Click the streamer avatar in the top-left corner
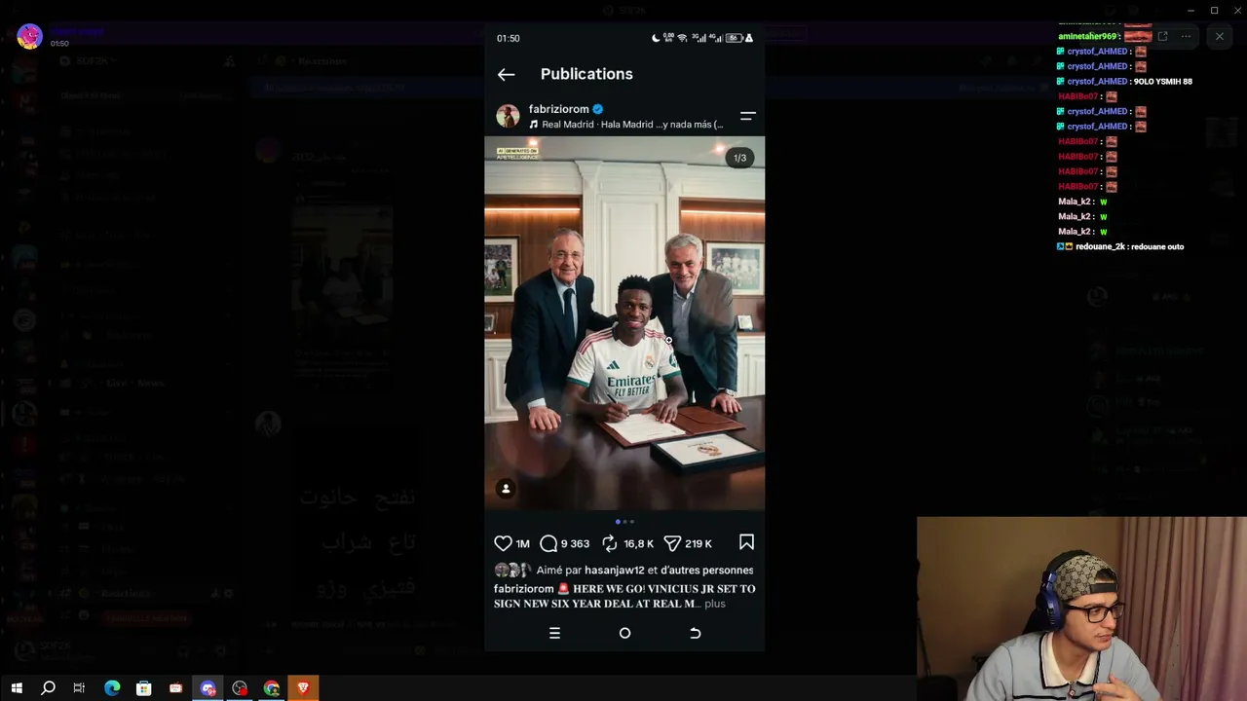Viewport: 1247px width, 701px height. (30, 37)
